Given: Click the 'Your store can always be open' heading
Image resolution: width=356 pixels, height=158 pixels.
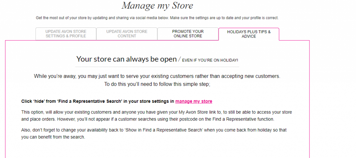Looking at the screenshot, I should [x=127, y=59].
